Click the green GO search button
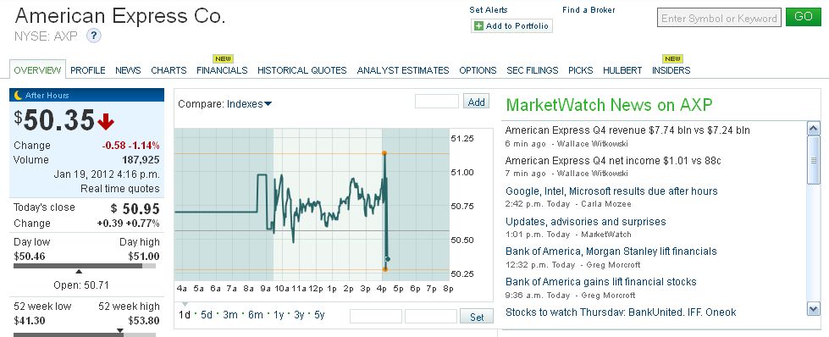 point(803,17)
